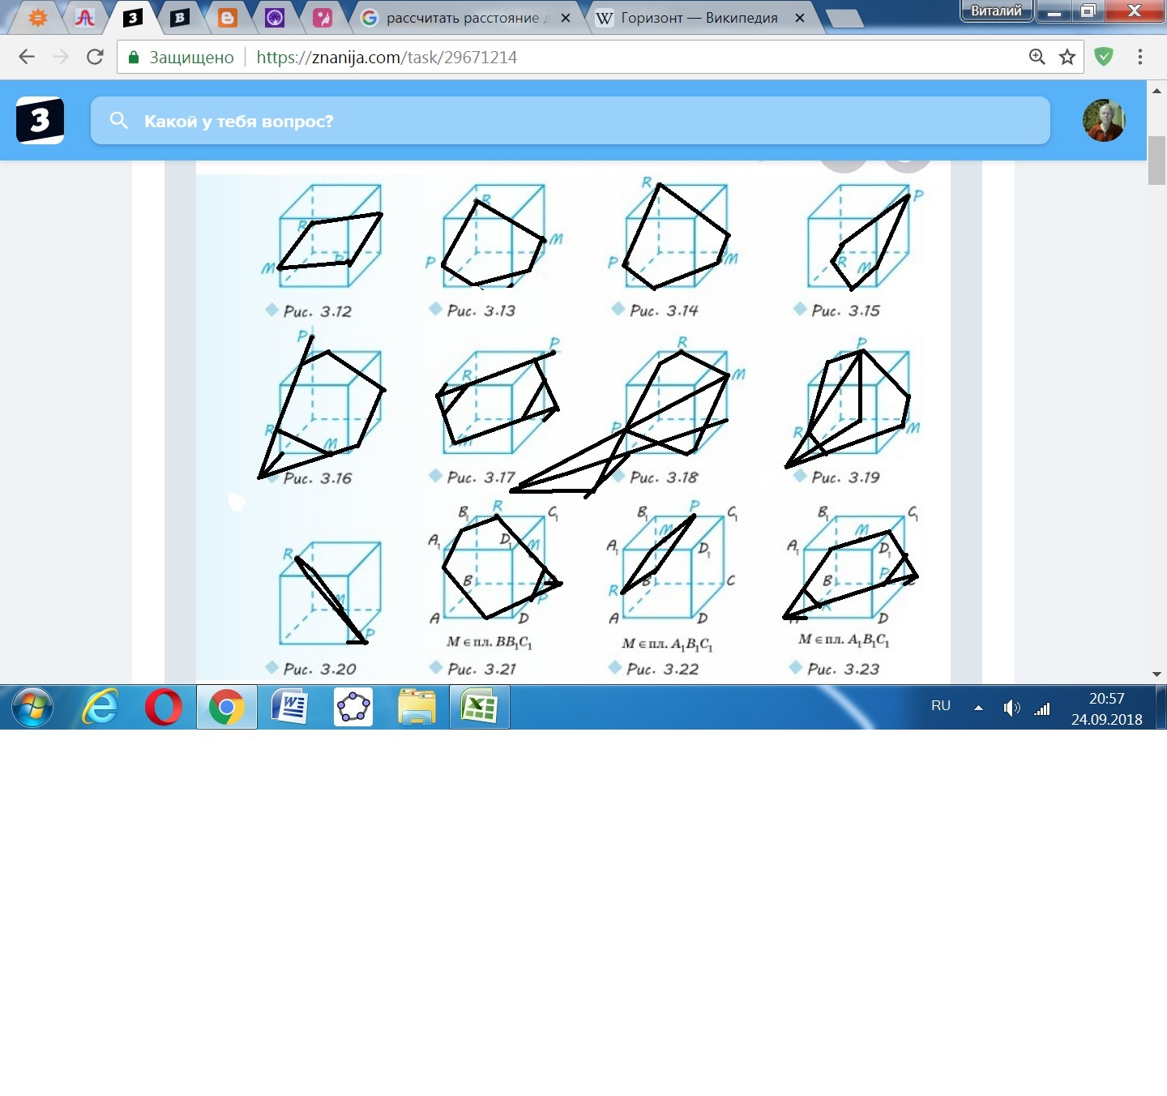Open Windows Explorer from the taskbar

[x=417, y=708]
